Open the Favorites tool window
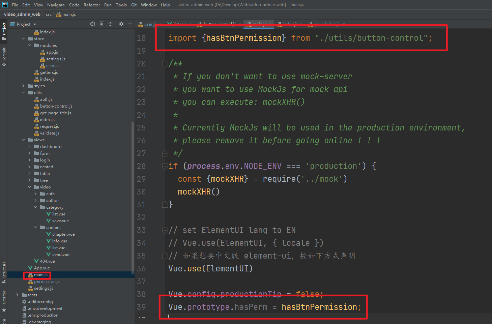The height and width of the screenshot is (324, 492). click(4, 301)
